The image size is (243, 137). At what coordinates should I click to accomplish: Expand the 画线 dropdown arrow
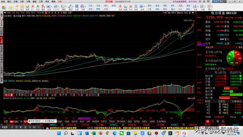click(73, 6)
